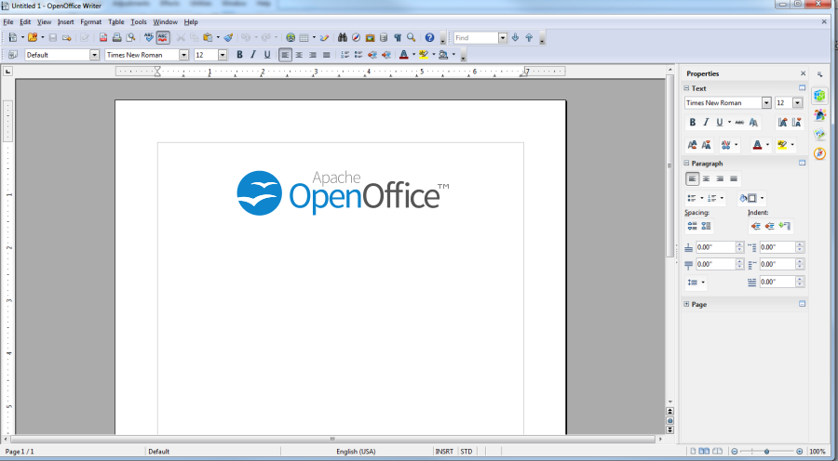The image size is (838, 461).
Task: Open the Format menu
Action: [91, 22]
